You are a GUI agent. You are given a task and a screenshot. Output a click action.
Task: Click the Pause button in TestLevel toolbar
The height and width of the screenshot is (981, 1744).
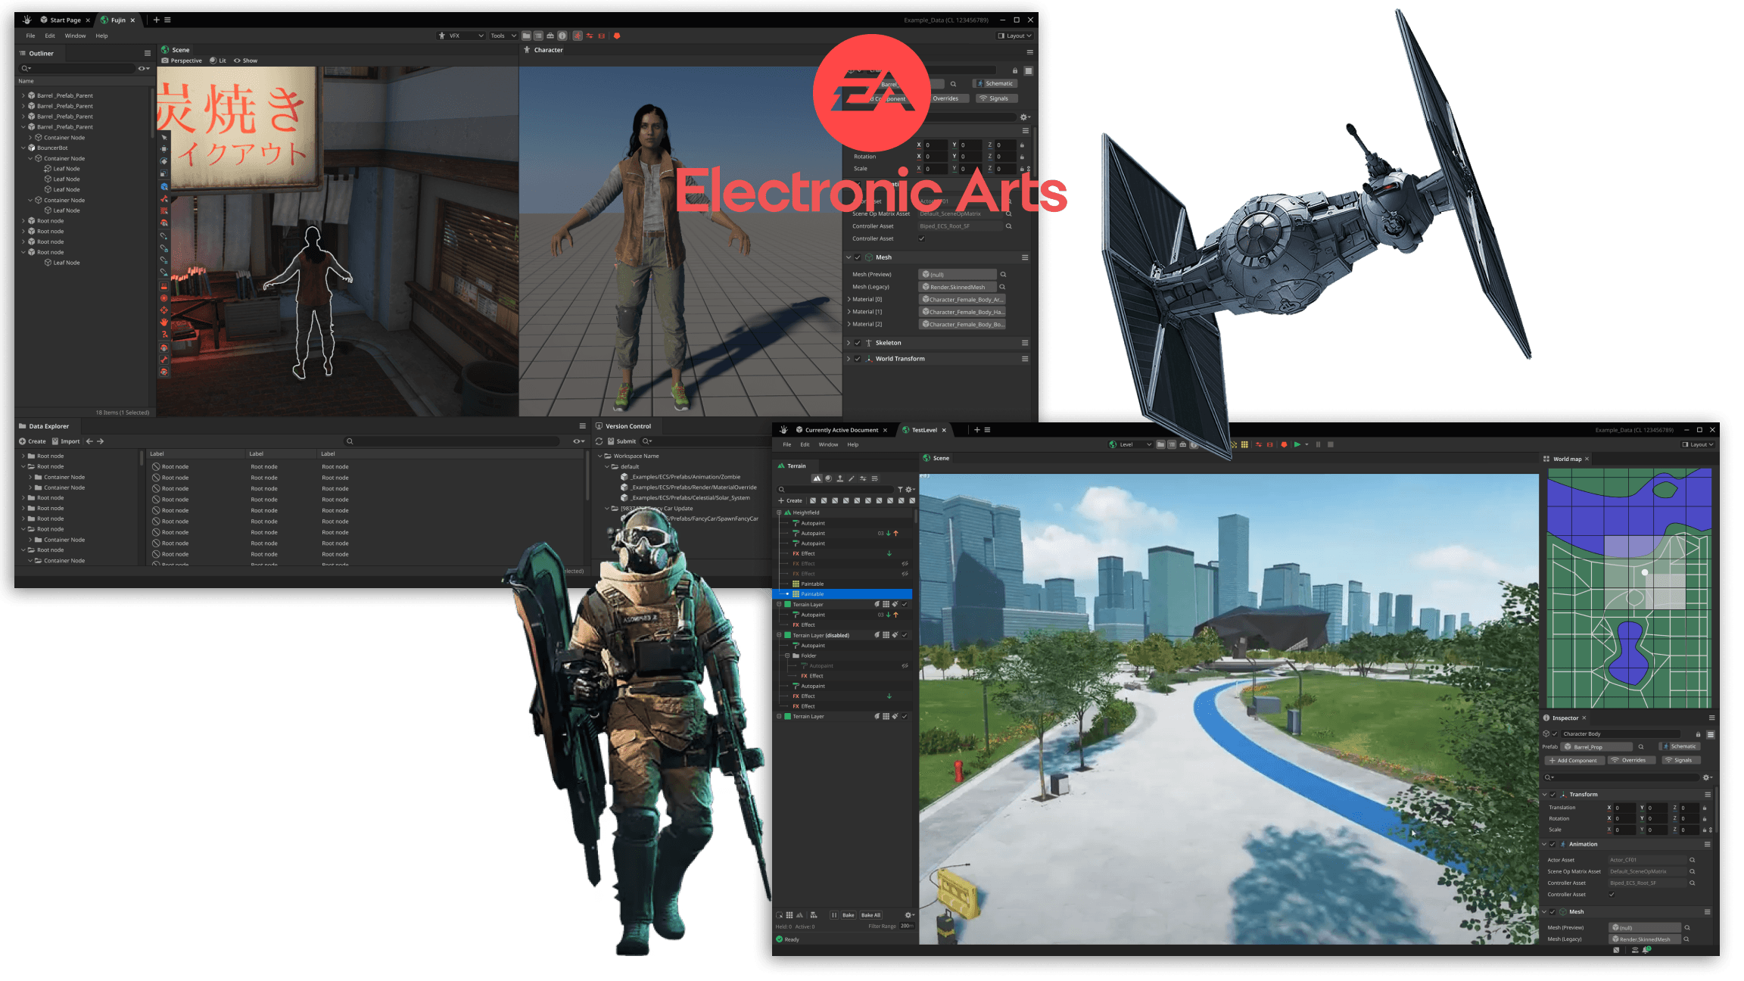1318,444
